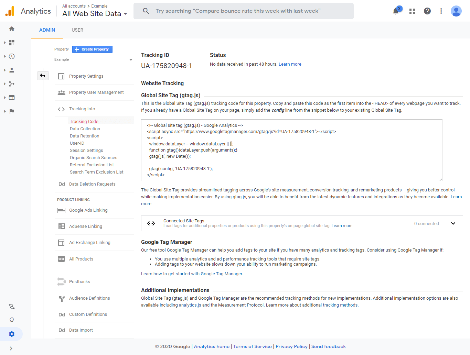Click the Postbacks arrows icon
The image size is (470, 355).
(61, 282)
